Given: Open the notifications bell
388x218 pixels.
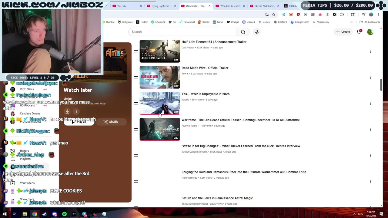Looking at the screenshot, I should (359, 32).
